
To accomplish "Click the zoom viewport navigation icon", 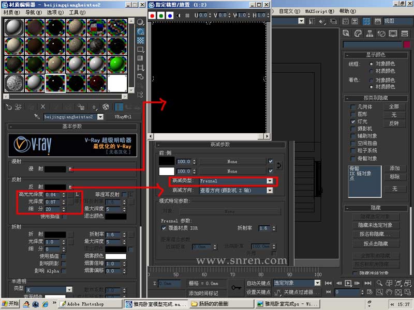I will pos(379,283).
